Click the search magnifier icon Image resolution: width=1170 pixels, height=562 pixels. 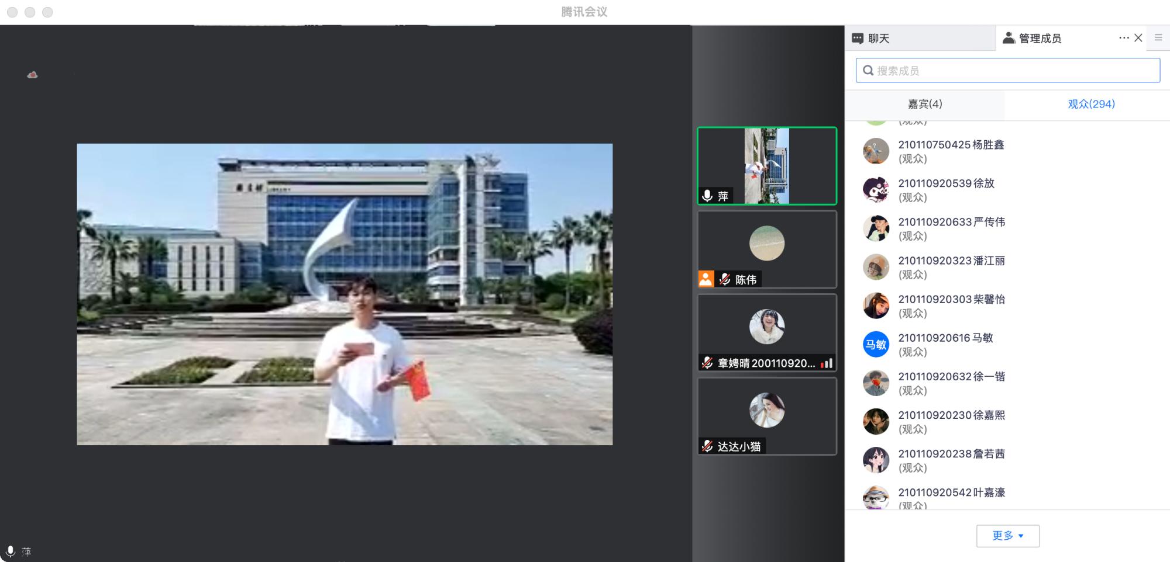tap(868, 71)
